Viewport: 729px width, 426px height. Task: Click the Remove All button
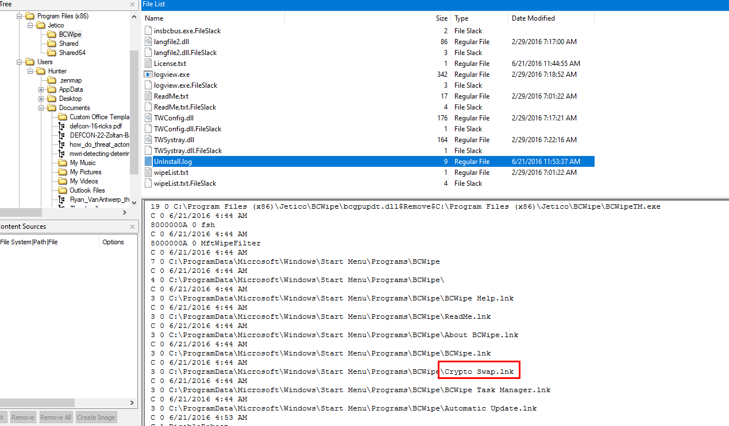tap(56, 417)
